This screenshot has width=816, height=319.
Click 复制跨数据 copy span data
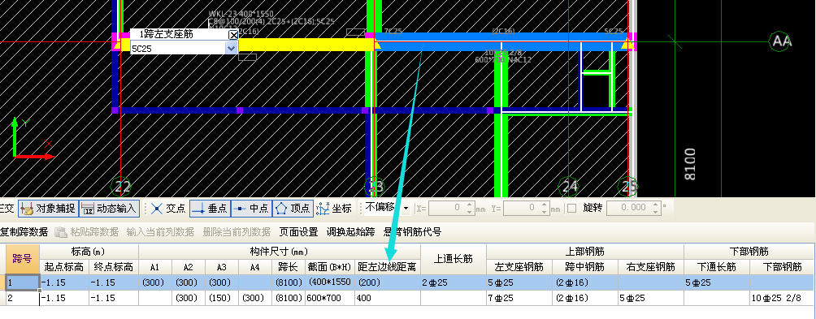[24, 231]
